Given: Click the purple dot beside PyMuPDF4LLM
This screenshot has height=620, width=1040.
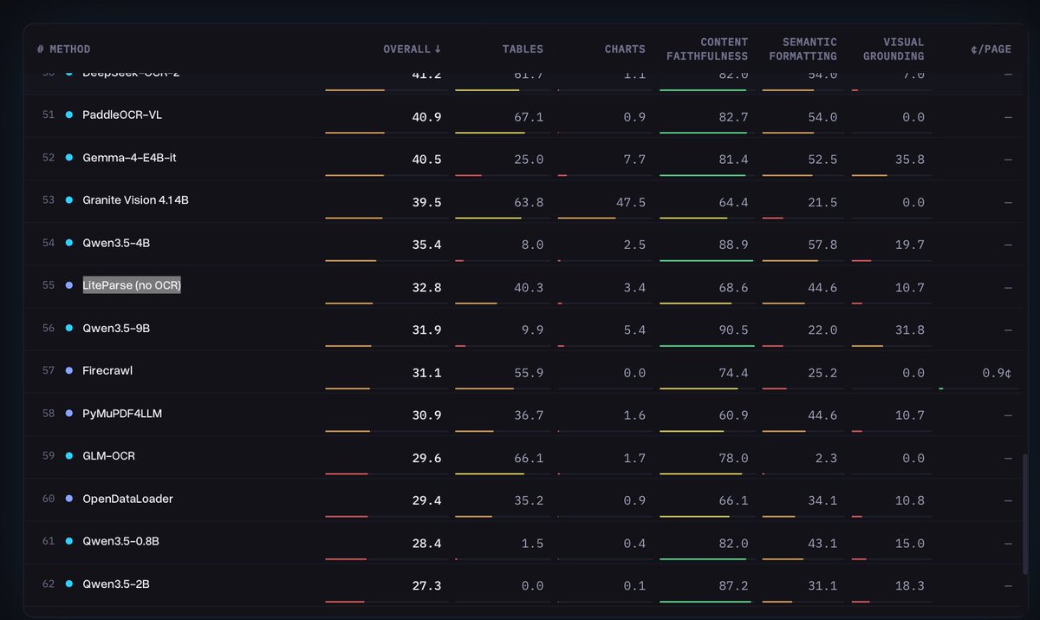Looking at the screenshot, I should click(x=69, y=414).
